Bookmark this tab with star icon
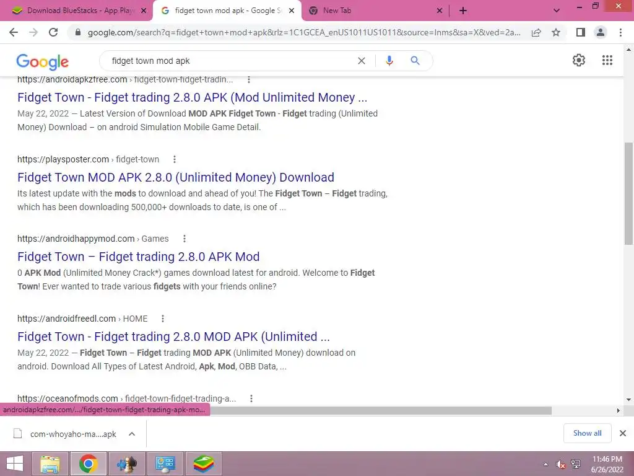Image resolution: width=634 pixels, height=476 pixels. [x=557, y=32]
